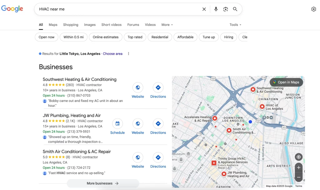Open search by image camera icon
Screen dimensions: 320x190
tap(226, 9)
